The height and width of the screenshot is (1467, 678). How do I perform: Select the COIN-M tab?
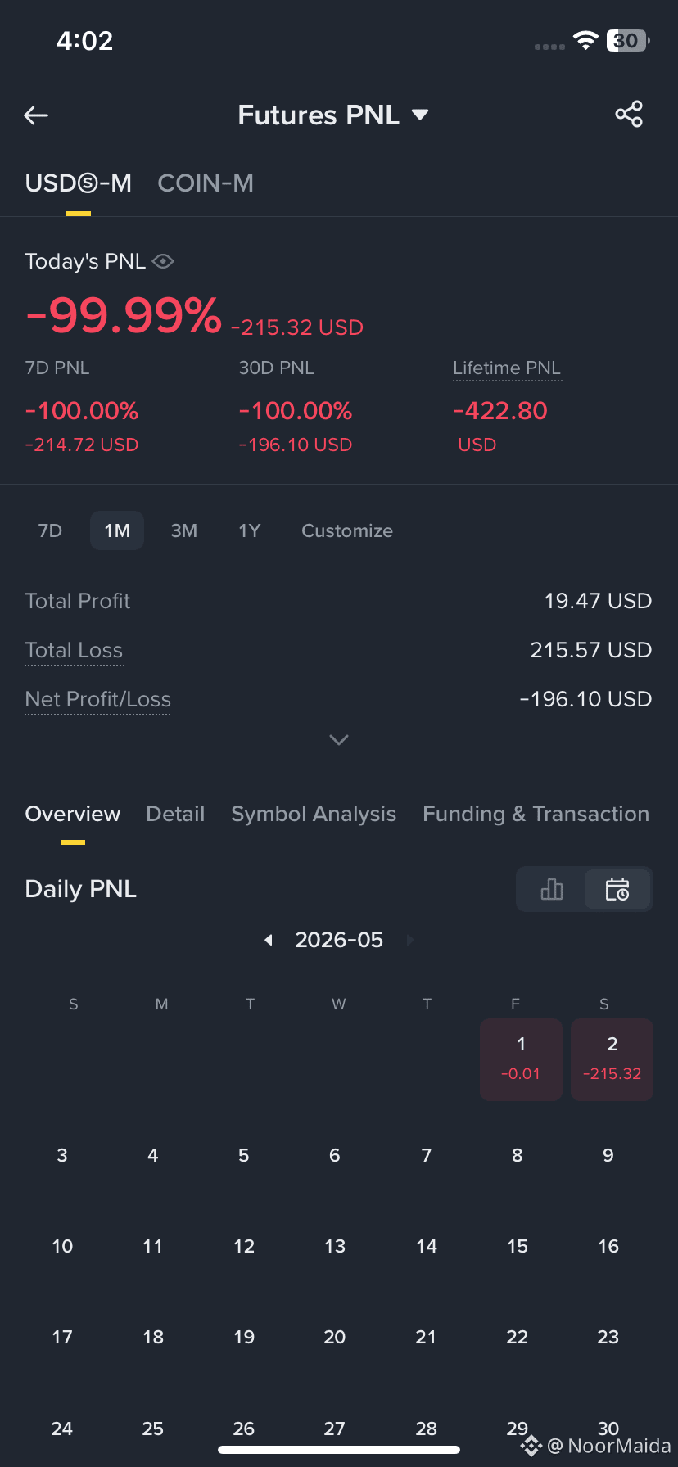click(206, 183)
